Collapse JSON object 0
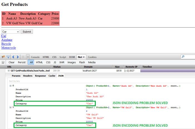Image resolution: width=195 pixels, height=129 pixels. (x=10, y=86)
